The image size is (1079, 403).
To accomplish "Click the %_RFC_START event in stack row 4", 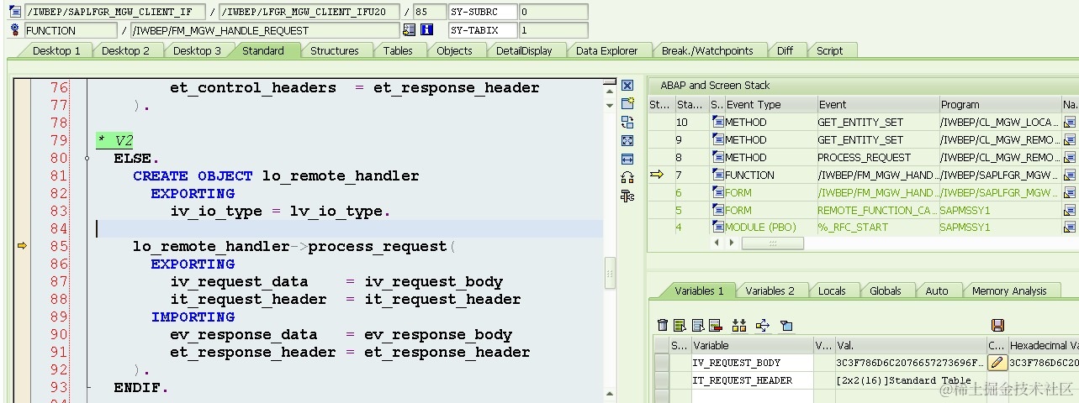I will (x=877, y=228).
